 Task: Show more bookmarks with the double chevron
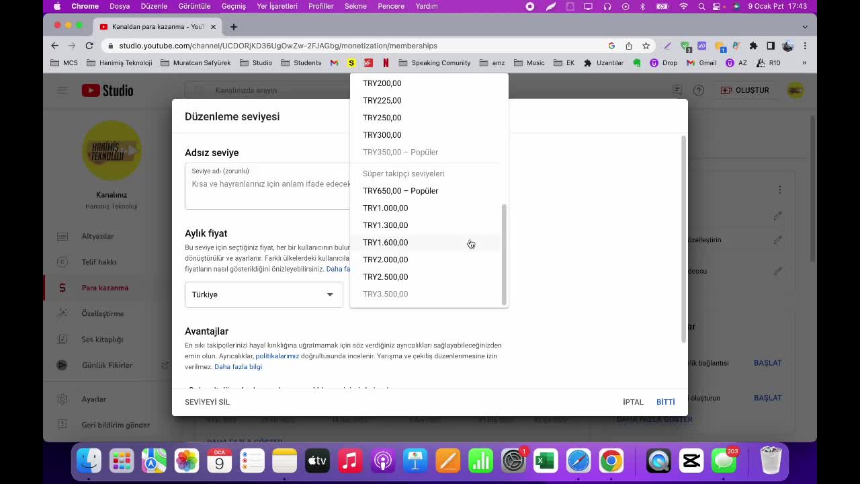pyautogui.click(x=804, y=63)
